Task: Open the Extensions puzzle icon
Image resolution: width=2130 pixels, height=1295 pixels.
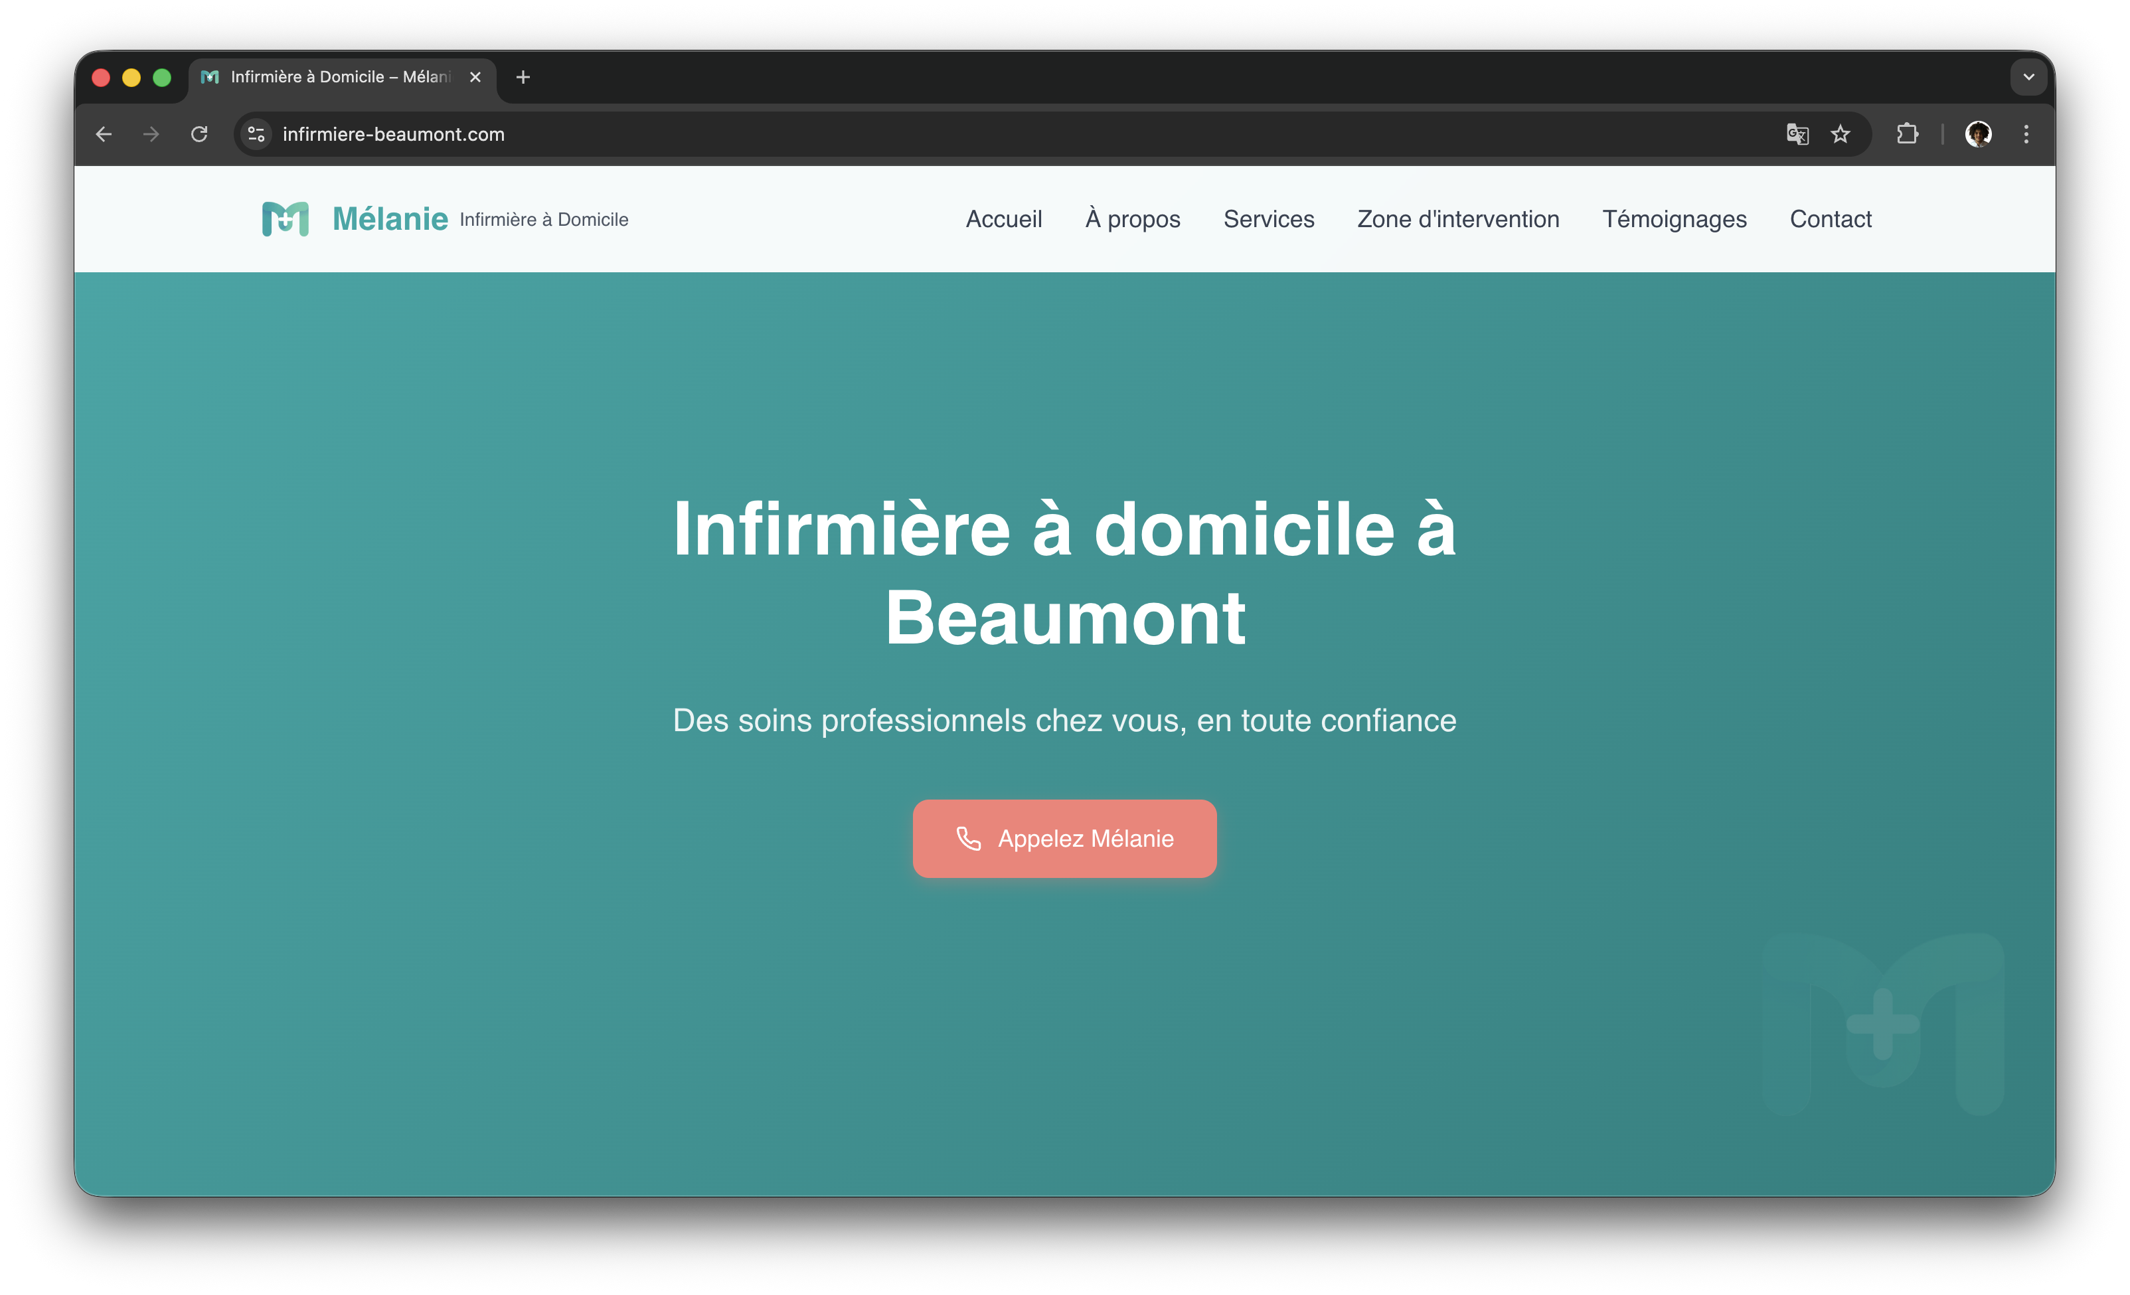Action: tap(1907, 134)
